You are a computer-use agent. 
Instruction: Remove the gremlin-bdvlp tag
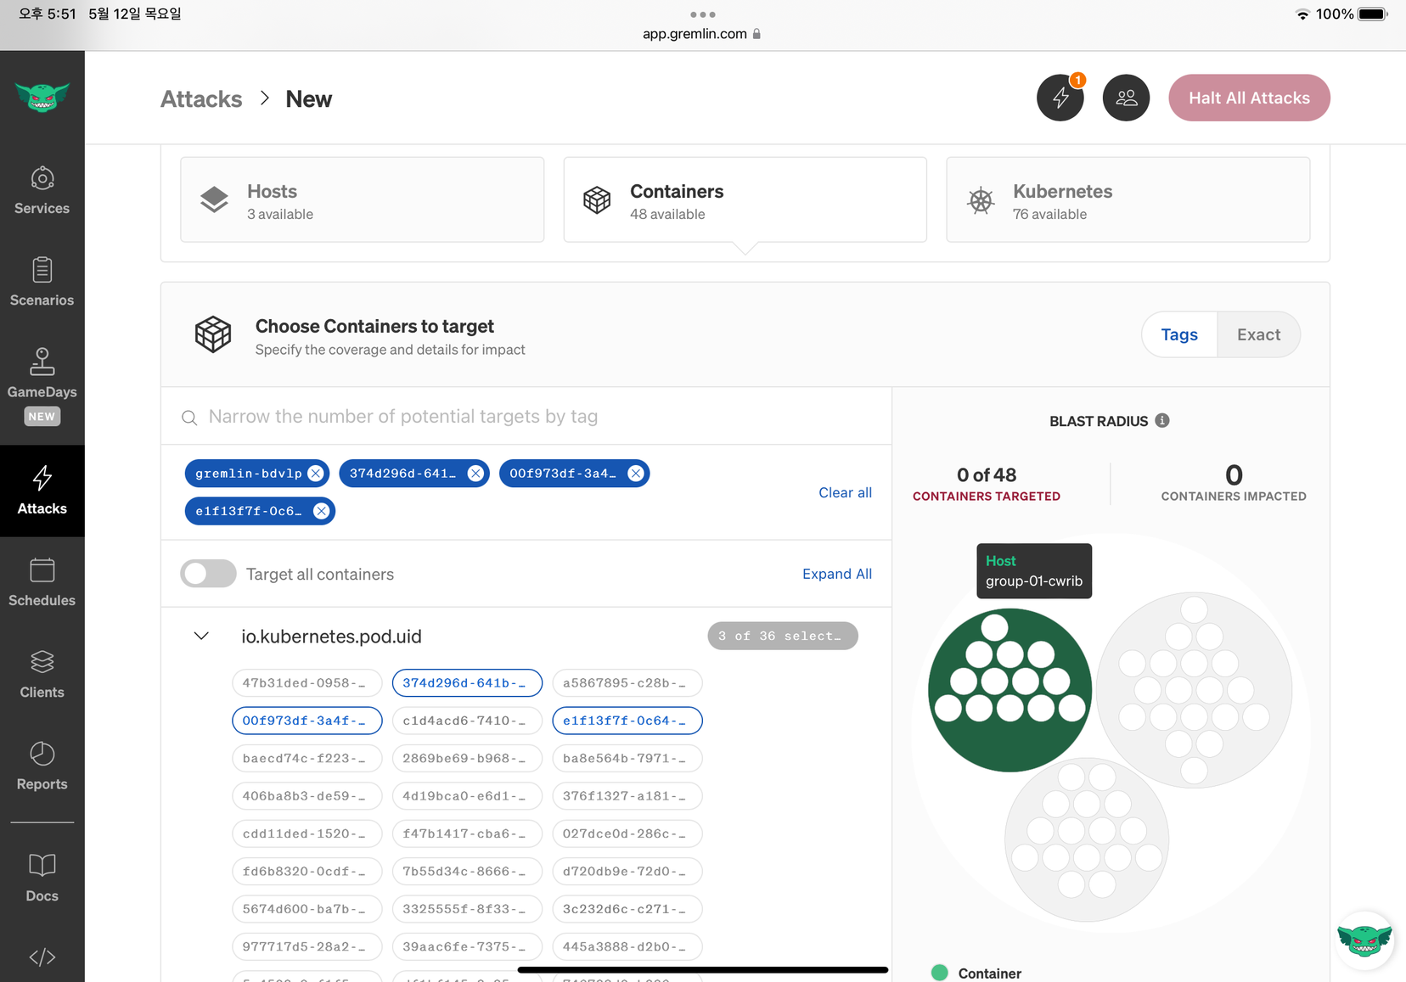coord(316,474)
